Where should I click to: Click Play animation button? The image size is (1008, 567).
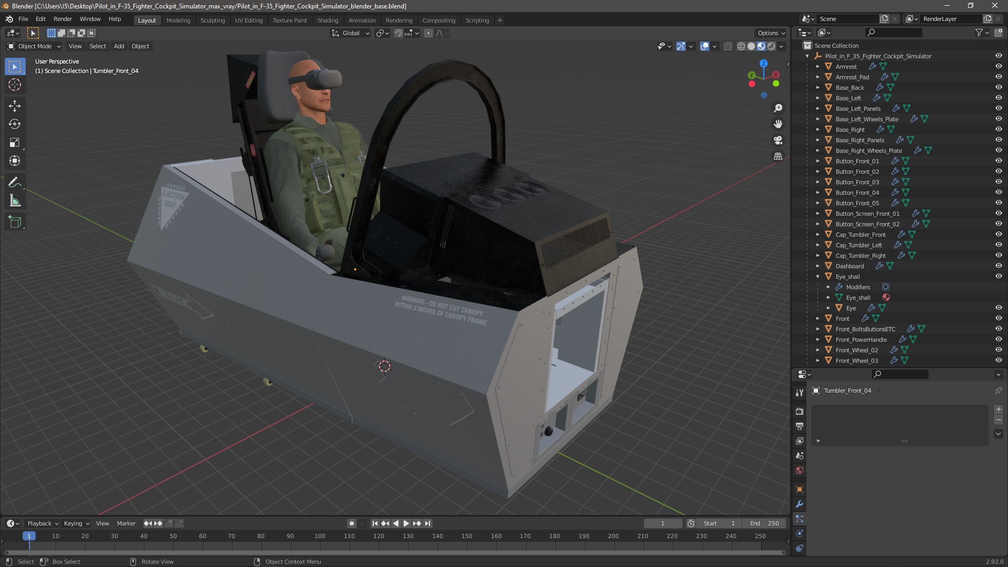pyautogui.click(x=406, y=523)
